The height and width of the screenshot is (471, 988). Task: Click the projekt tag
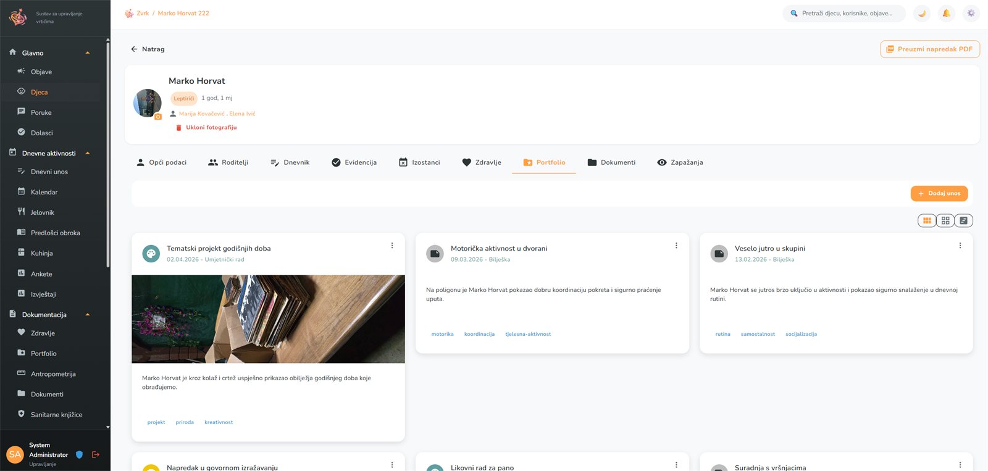click(156, 422)
